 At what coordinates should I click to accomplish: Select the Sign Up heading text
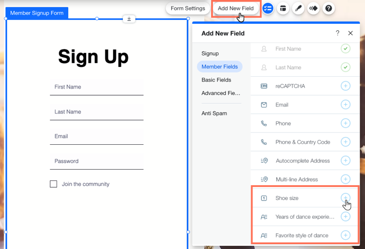pos(93,56)
